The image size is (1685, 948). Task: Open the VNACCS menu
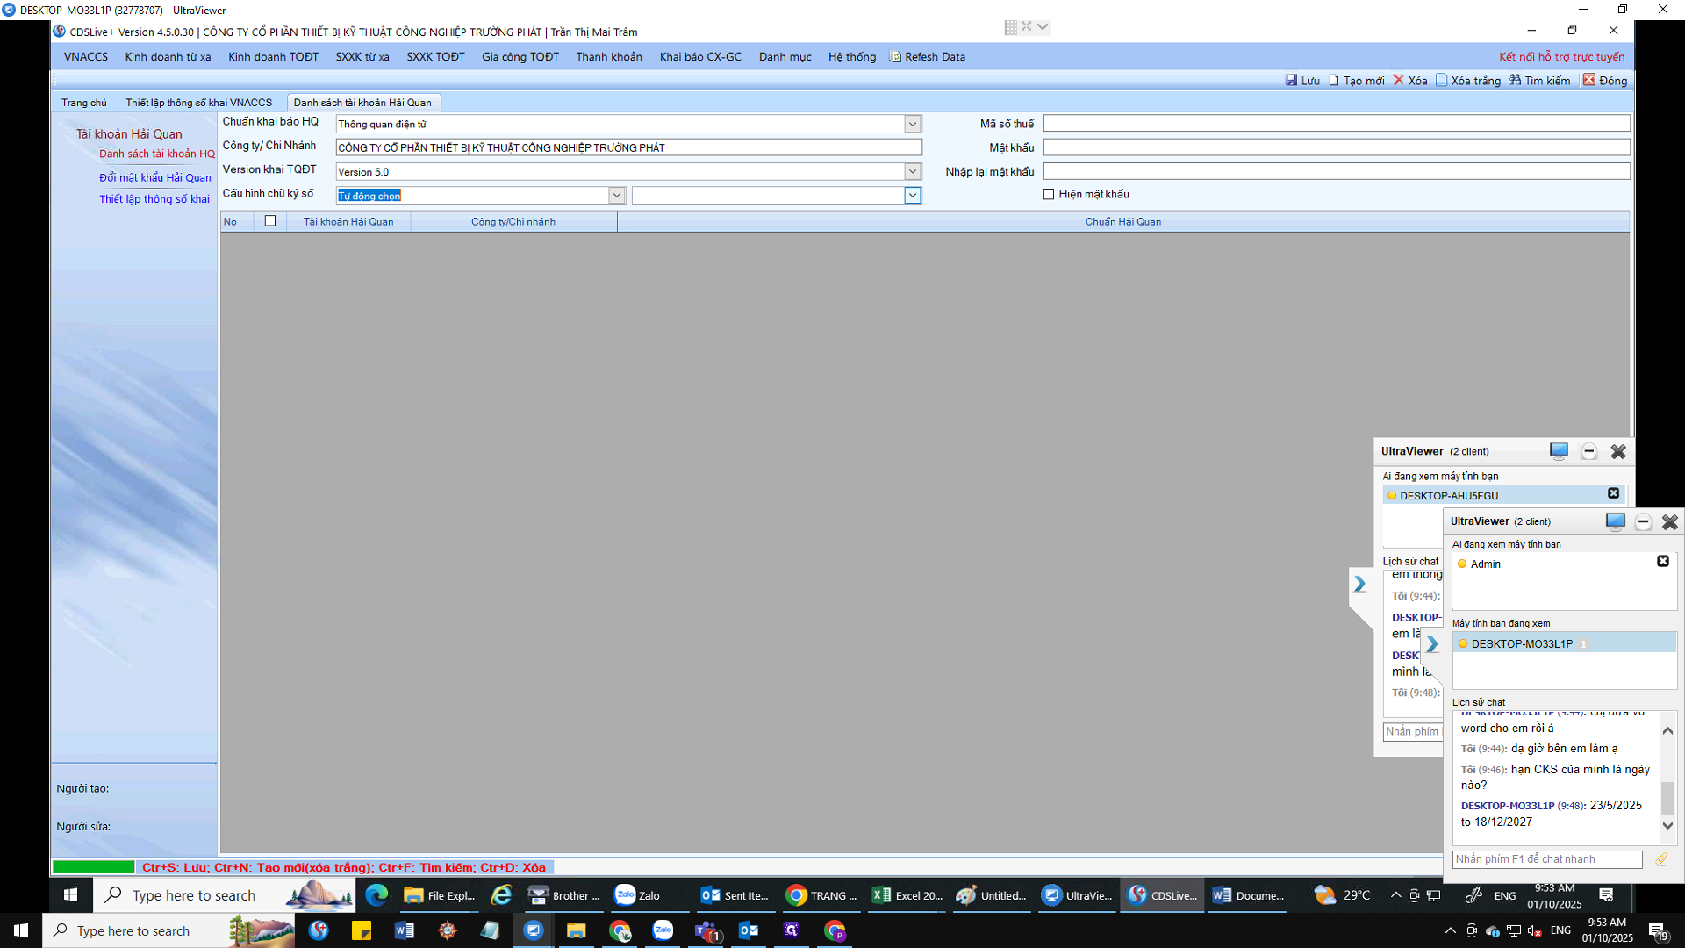[x=86, y=57]
